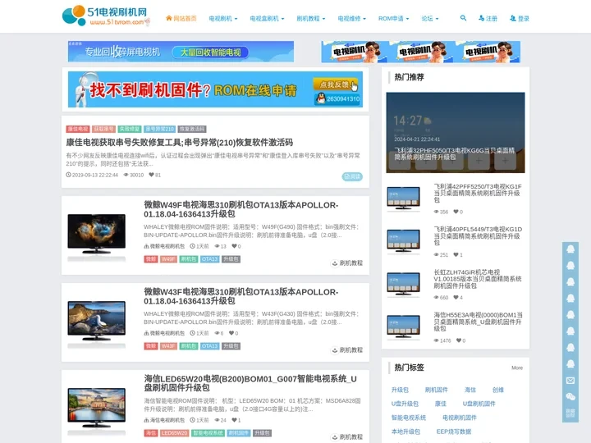Click More link in 热门标签
591x443 pixels.
tap(517, 368)
